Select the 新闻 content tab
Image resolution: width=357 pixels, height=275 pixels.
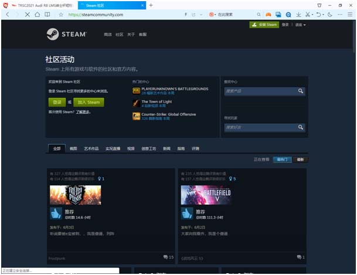[x=166, y=149]
